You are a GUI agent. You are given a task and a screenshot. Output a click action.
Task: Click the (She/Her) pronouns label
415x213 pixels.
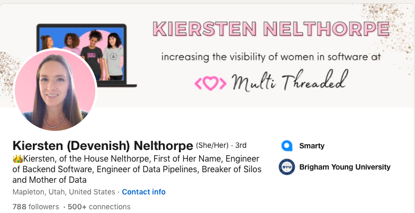coord(212,145)
